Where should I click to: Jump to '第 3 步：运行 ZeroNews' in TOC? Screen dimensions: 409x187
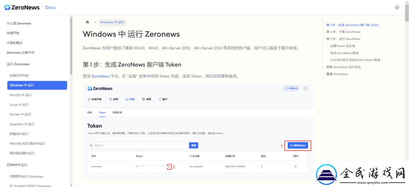point(343,39)
